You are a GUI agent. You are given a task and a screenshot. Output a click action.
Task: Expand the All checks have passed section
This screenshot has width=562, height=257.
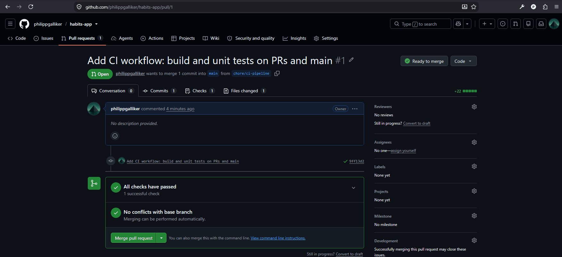354,188
